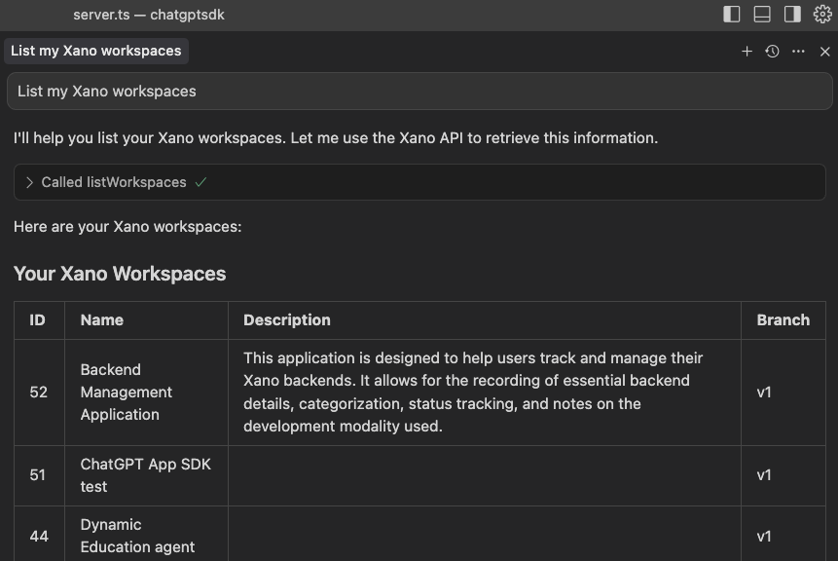Click the ID column header
838x561 pixels.
(38, 319)
